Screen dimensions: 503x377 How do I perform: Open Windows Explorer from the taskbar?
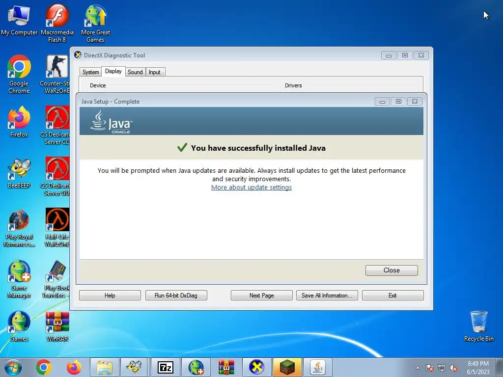(x=105, y=367)
